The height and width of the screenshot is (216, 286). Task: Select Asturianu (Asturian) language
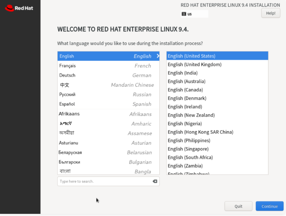[x=108, y=143]
